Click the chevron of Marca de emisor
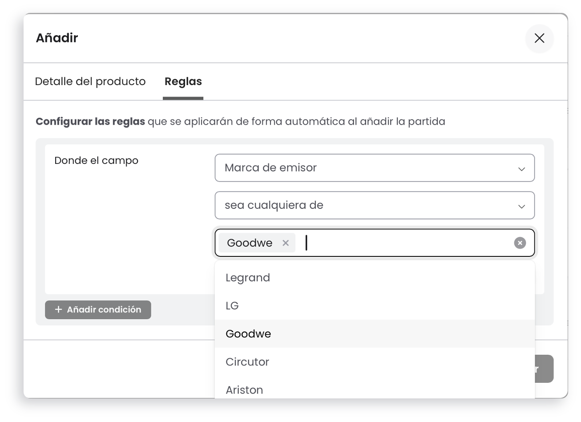 pyautogui.click(x=521, y=169)
